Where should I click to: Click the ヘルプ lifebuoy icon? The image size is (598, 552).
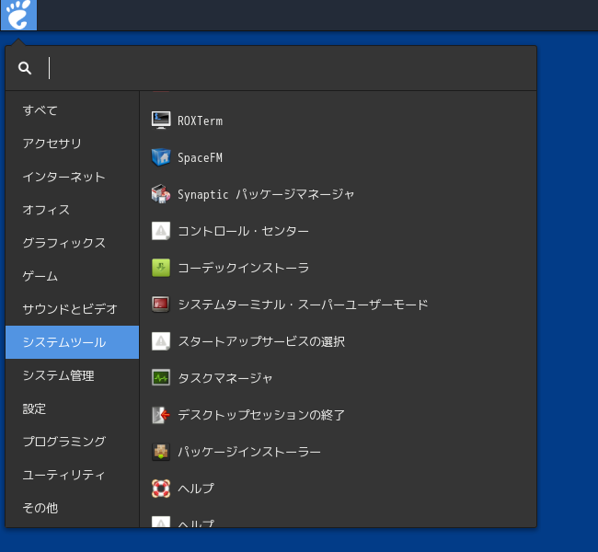161,489
